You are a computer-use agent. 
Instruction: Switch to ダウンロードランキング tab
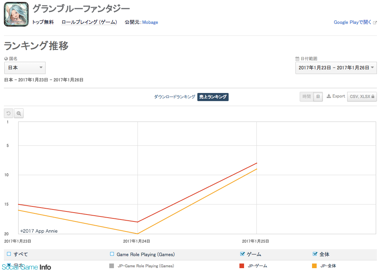point(175,96)
